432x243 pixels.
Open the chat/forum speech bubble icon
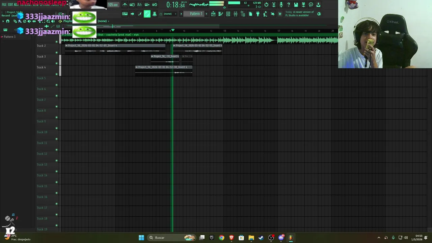311,5
